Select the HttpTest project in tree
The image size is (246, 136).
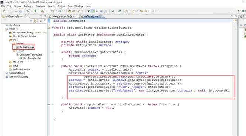14,29
